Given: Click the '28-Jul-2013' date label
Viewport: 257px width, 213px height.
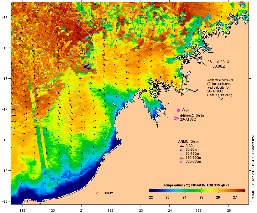Looking at the screenshot, I should click(x=218, y=62).
